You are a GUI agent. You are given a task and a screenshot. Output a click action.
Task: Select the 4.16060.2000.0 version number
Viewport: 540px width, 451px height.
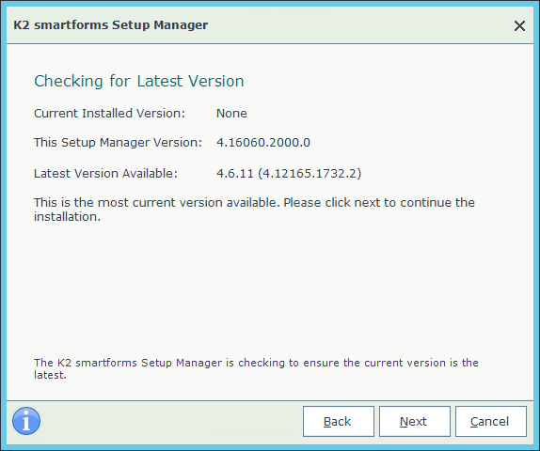click(263, 143)
